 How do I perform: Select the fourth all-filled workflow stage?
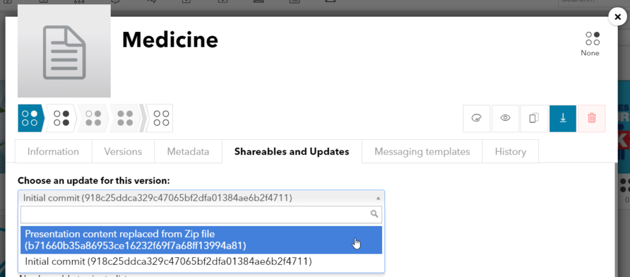tap(125, 118)
